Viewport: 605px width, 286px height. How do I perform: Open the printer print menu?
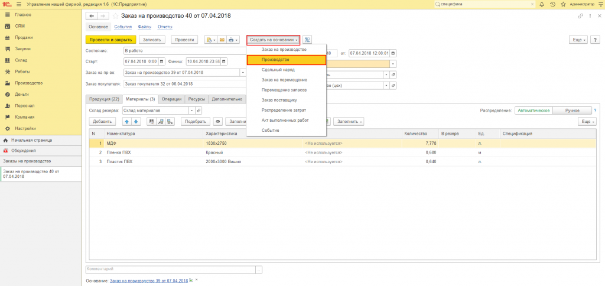[233, 40]
